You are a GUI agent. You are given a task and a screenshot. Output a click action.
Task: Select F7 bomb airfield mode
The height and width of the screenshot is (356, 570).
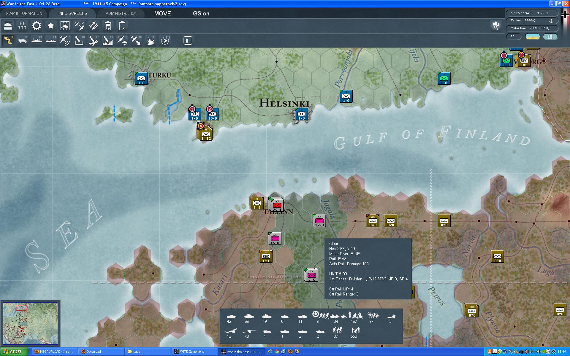coord(94,40)
